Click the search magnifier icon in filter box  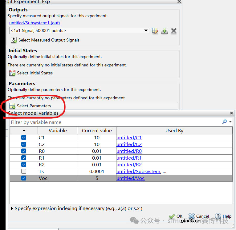coord(224,122)
